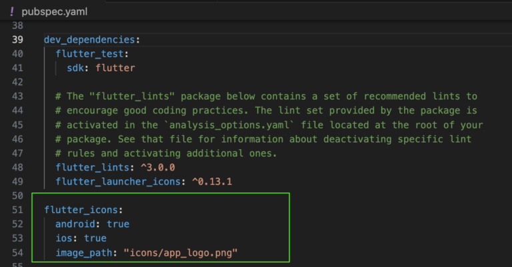Click the sdk key on line 41
The image size is (512, 267).
point(75,68)
